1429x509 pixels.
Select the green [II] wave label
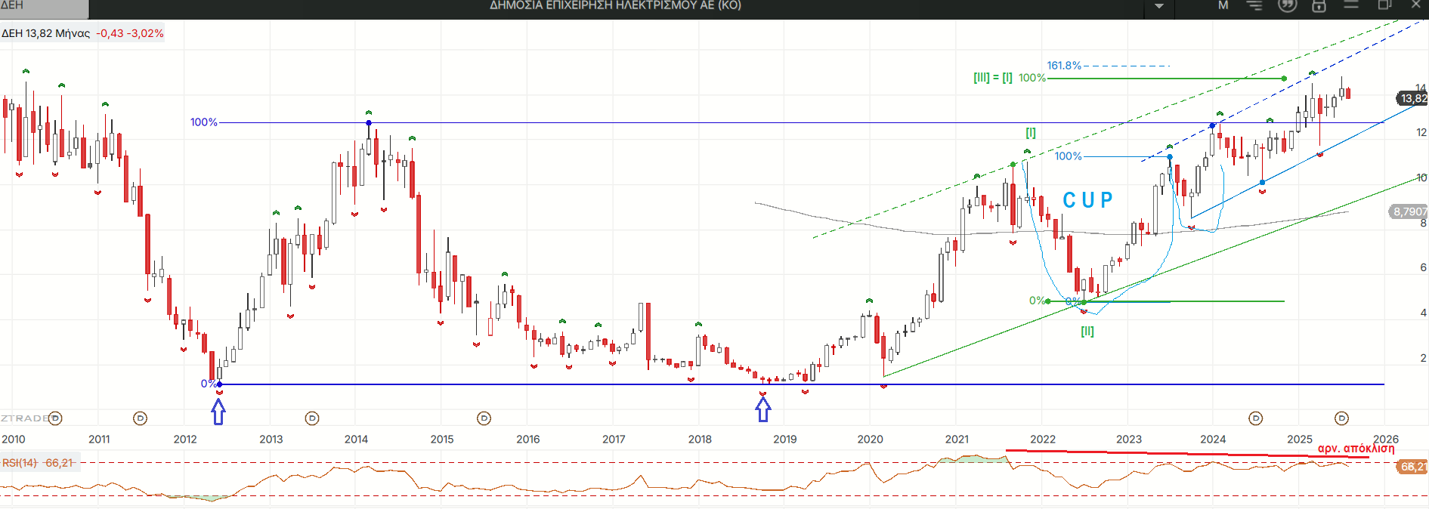pyautogui.click(x=1087, y=331)
